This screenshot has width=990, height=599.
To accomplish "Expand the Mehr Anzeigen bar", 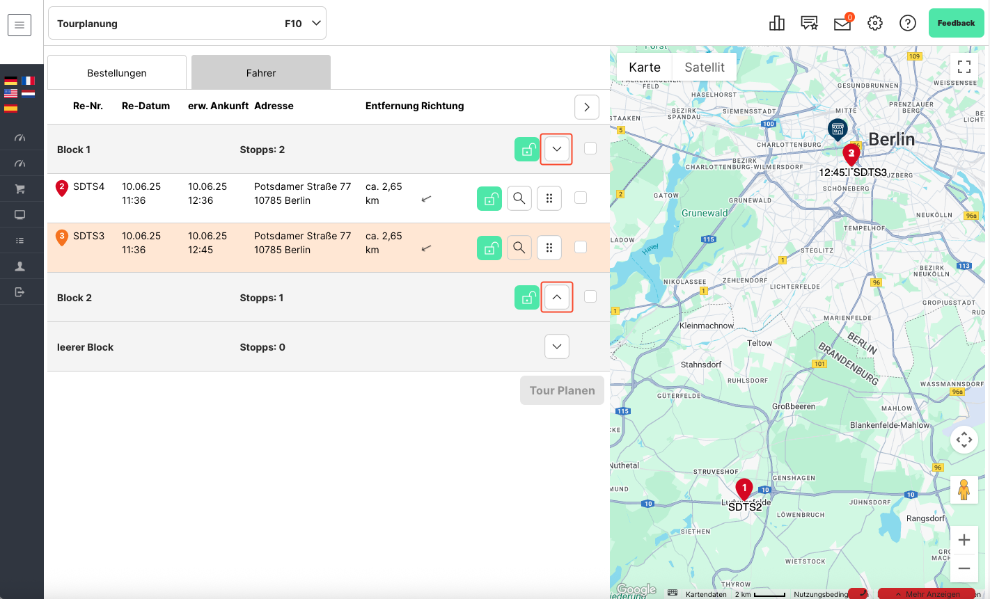I will tap(927, 594).
